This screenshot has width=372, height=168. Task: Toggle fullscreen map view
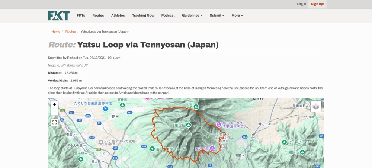pos(55,122)
